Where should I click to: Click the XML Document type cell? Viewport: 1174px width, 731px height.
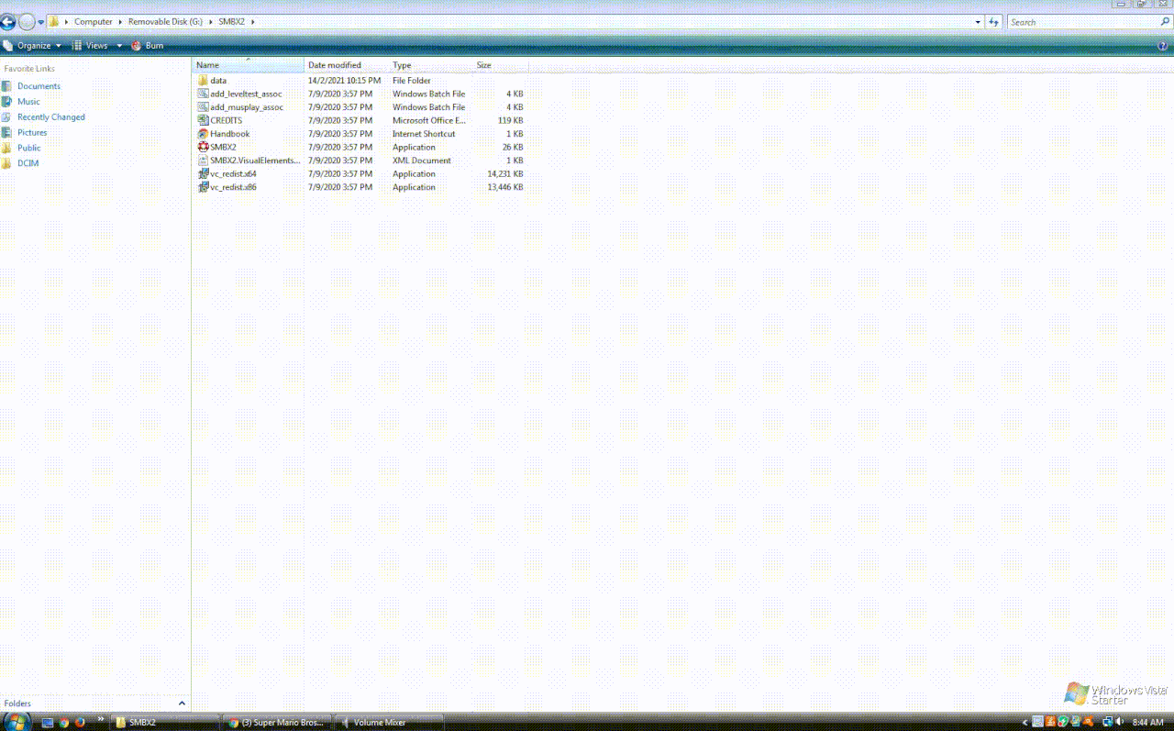[422, 161]
